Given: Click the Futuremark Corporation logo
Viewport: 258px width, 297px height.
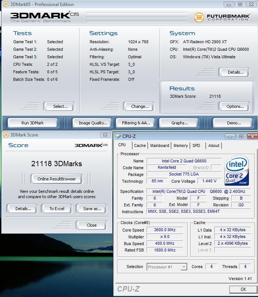Looking at the screenshot, I should [x=222, y=17].
